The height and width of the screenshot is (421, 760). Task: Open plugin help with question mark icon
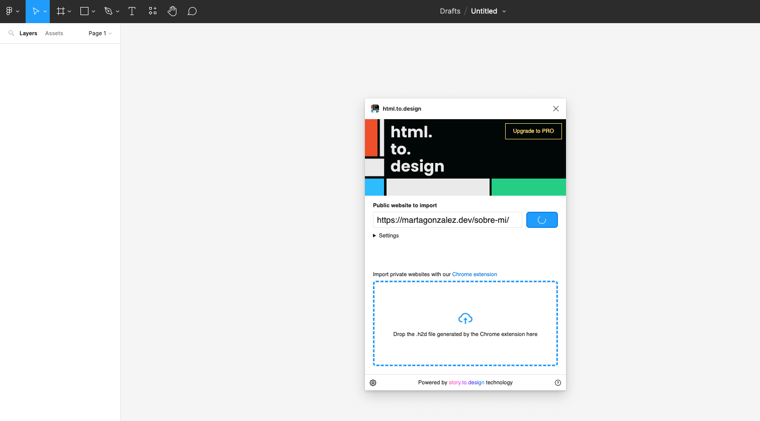coord(557,383)
